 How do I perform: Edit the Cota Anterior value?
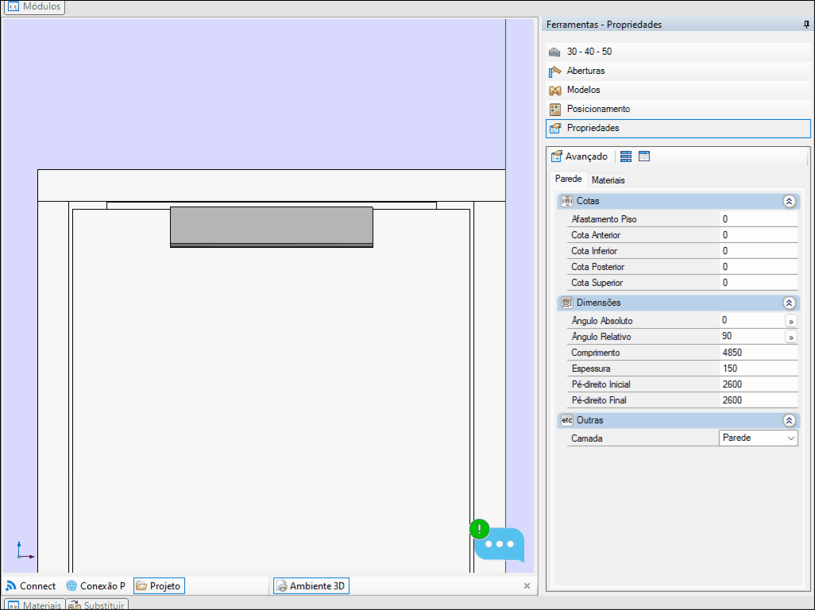759,235
